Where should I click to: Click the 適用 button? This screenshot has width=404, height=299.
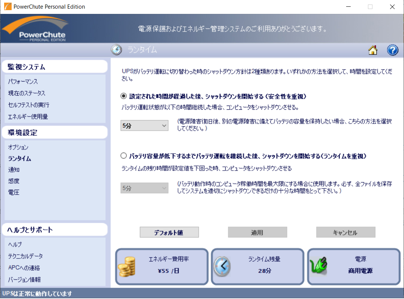point(258,232)
